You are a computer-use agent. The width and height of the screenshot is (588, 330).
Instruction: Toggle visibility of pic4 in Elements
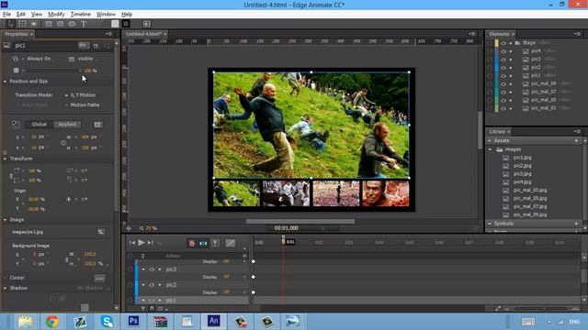(503, 51)
